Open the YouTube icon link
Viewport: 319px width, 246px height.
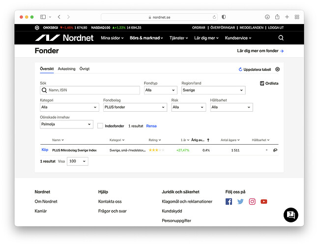point(264,201)
